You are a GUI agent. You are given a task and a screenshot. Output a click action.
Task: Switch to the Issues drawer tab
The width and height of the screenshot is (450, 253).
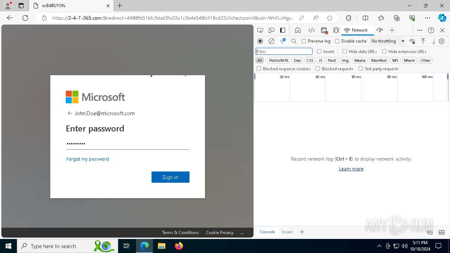pyautogui.click(x=287, y=232)
